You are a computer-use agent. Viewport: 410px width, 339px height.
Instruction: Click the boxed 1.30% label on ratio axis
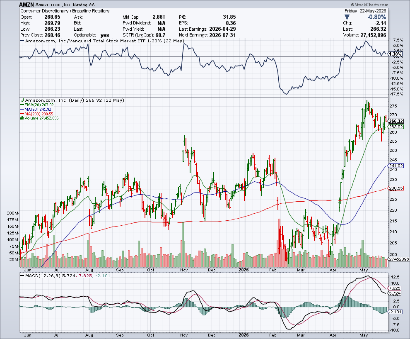(395, 54)
